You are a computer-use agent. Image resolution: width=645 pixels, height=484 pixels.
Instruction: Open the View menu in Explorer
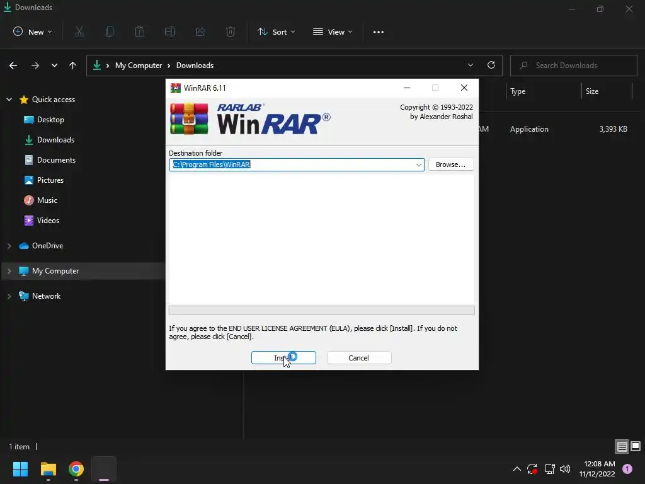point(333,32)
